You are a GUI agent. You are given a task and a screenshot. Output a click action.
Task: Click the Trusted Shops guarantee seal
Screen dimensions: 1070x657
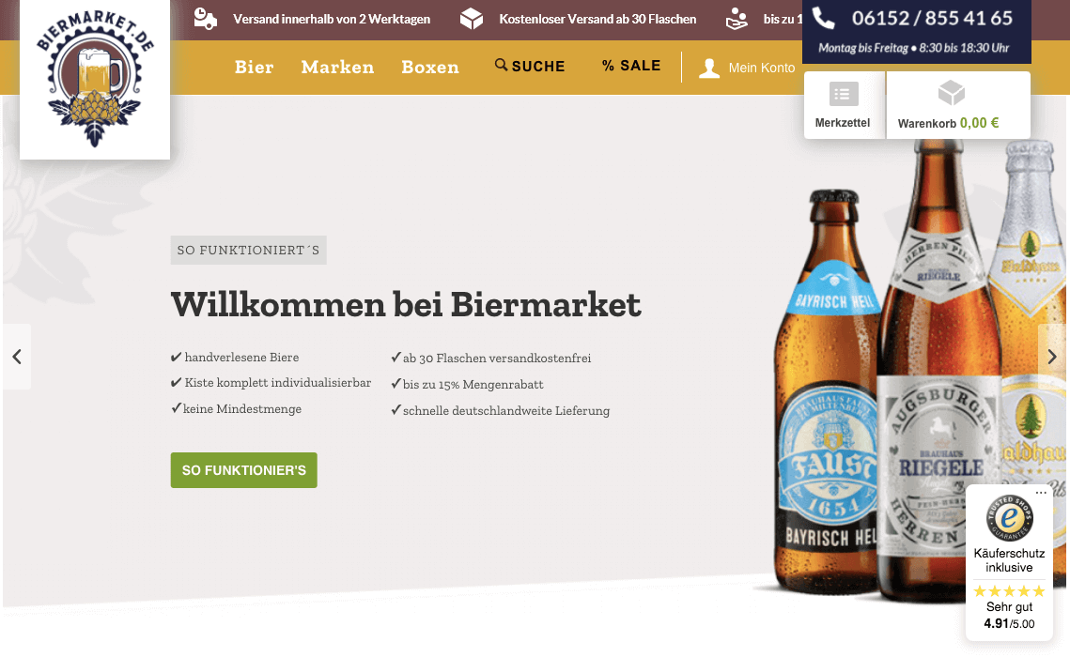(1009, 518)
